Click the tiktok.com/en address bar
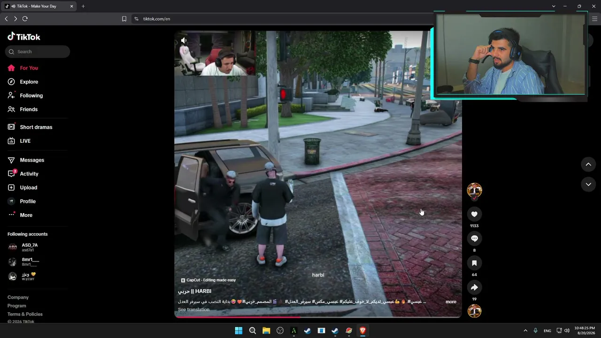 tap(156, 19)
